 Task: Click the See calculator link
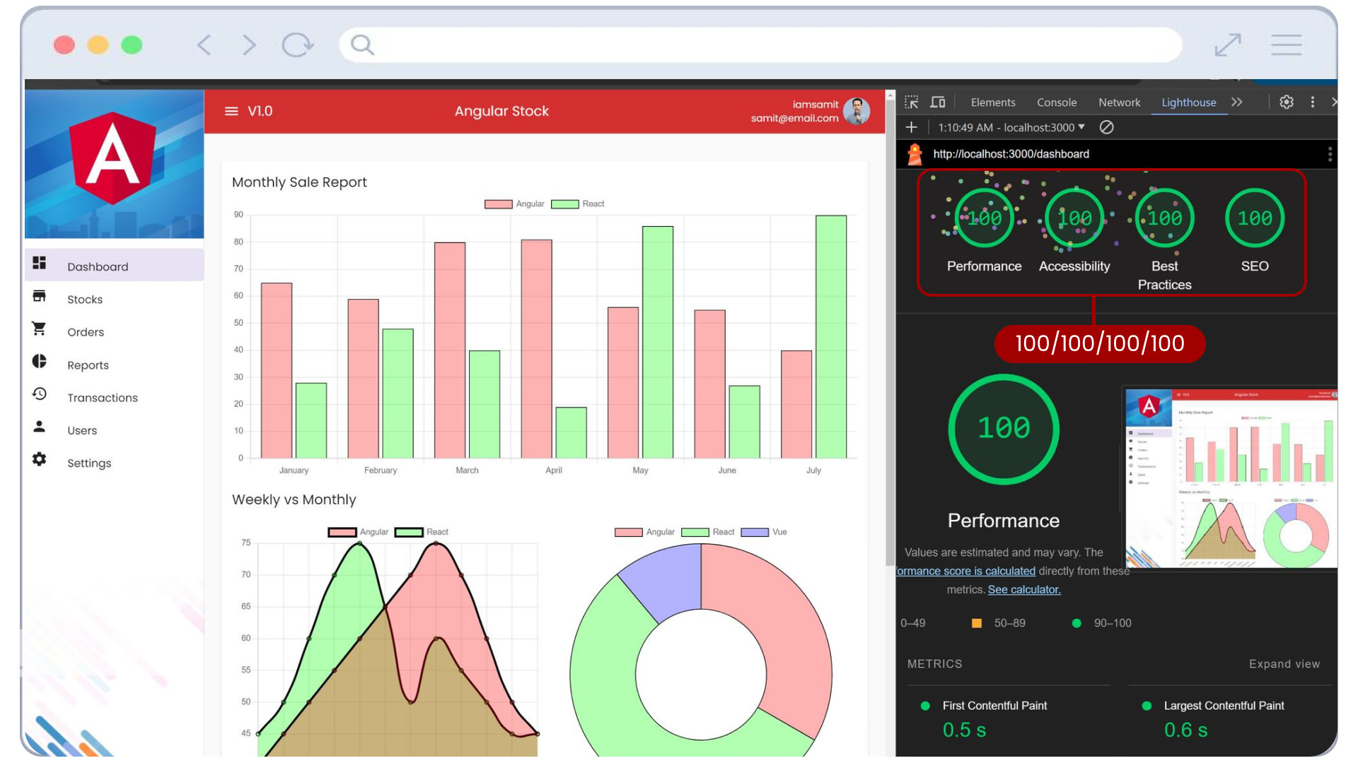[x=1024, y=590]
